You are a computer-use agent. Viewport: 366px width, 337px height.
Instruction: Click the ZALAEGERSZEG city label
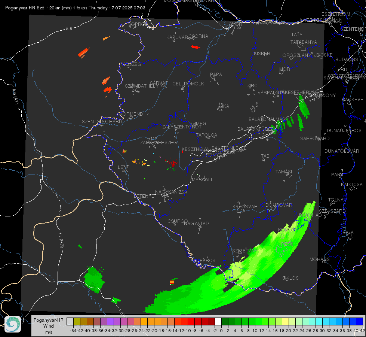pos(158,142)
